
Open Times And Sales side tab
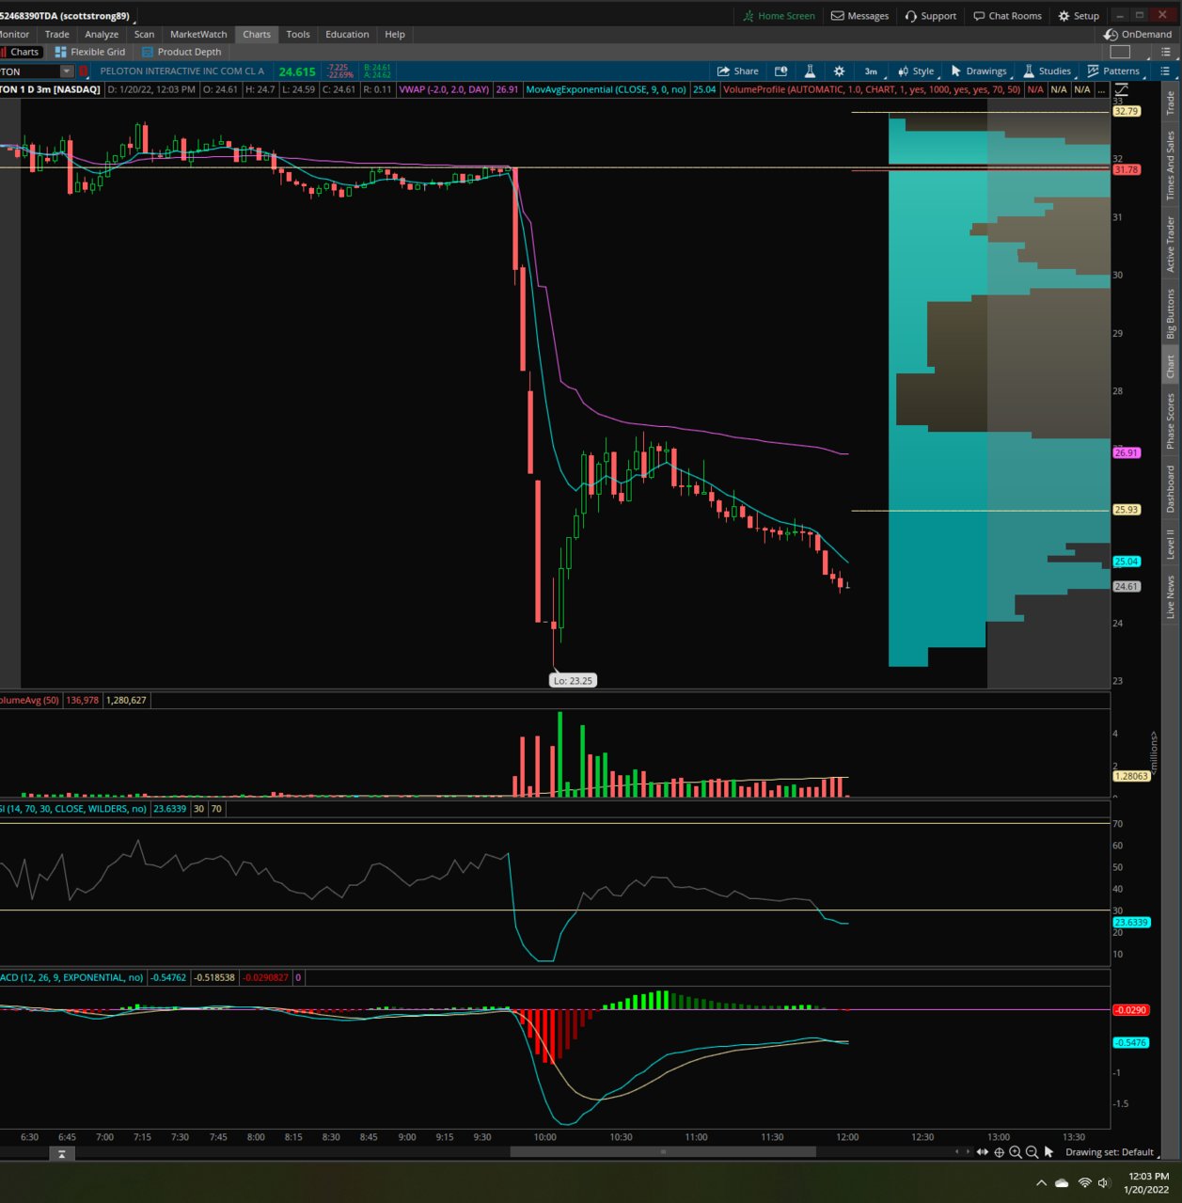[1171, 166]
